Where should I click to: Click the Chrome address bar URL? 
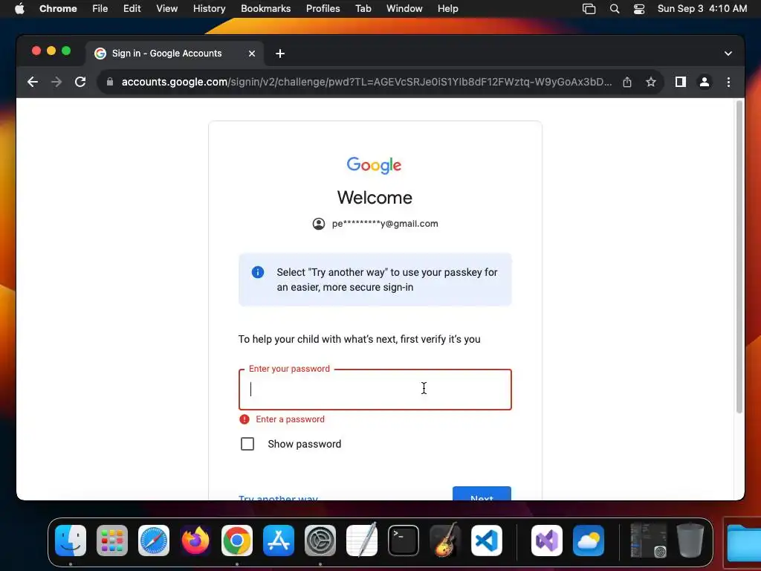(x=366, y=82)
